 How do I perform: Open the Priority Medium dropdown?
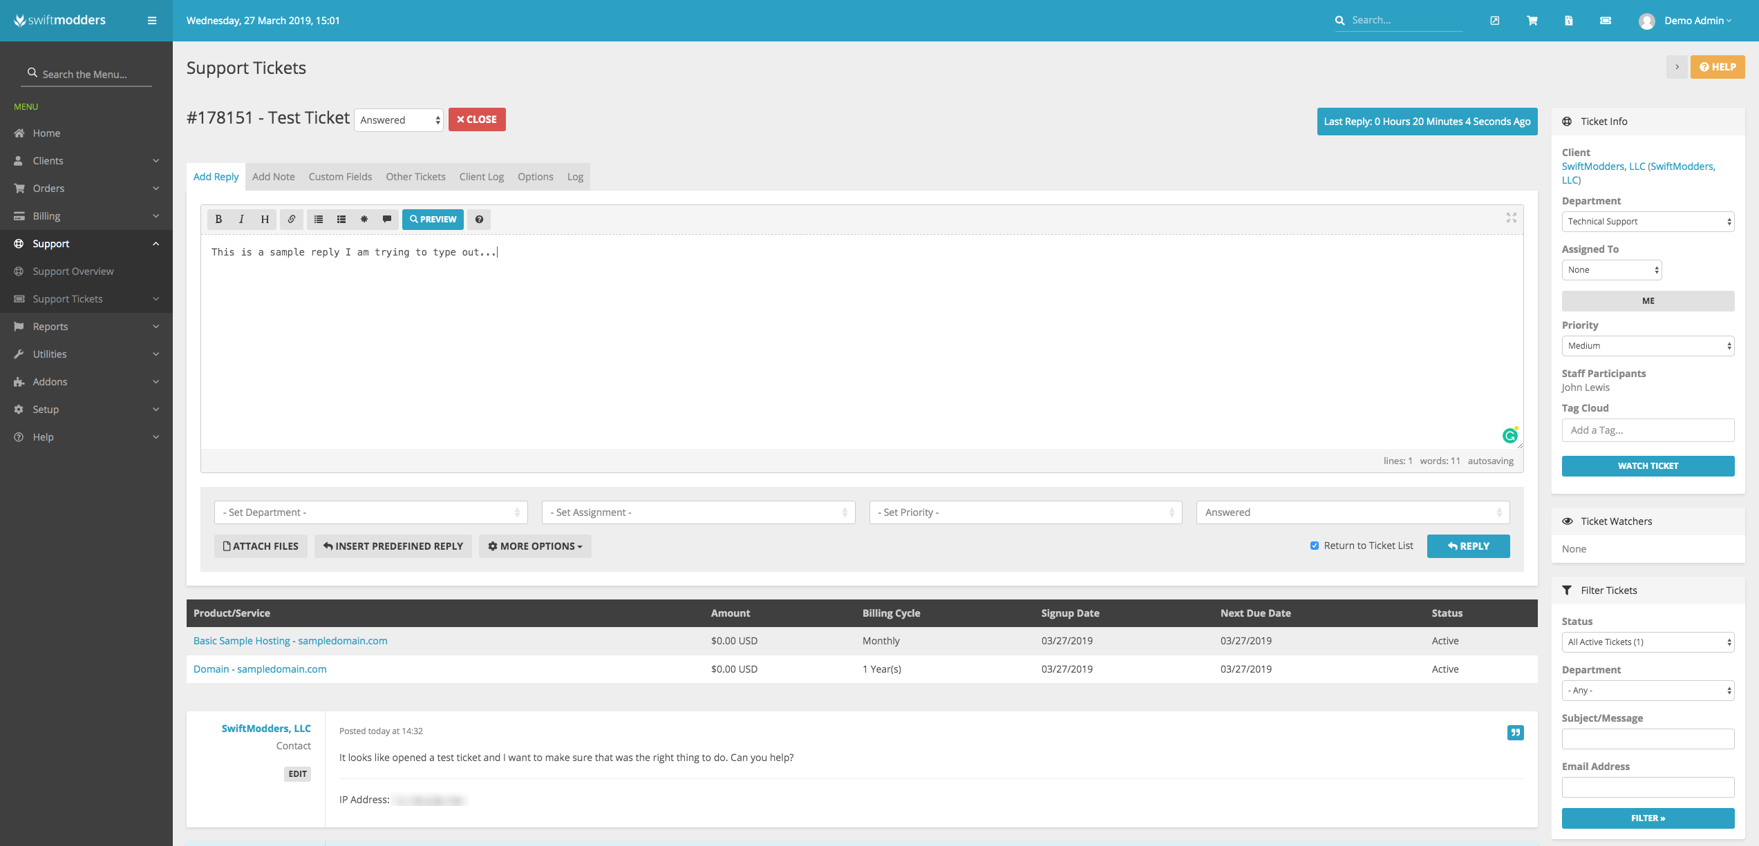coord(1648,346)
